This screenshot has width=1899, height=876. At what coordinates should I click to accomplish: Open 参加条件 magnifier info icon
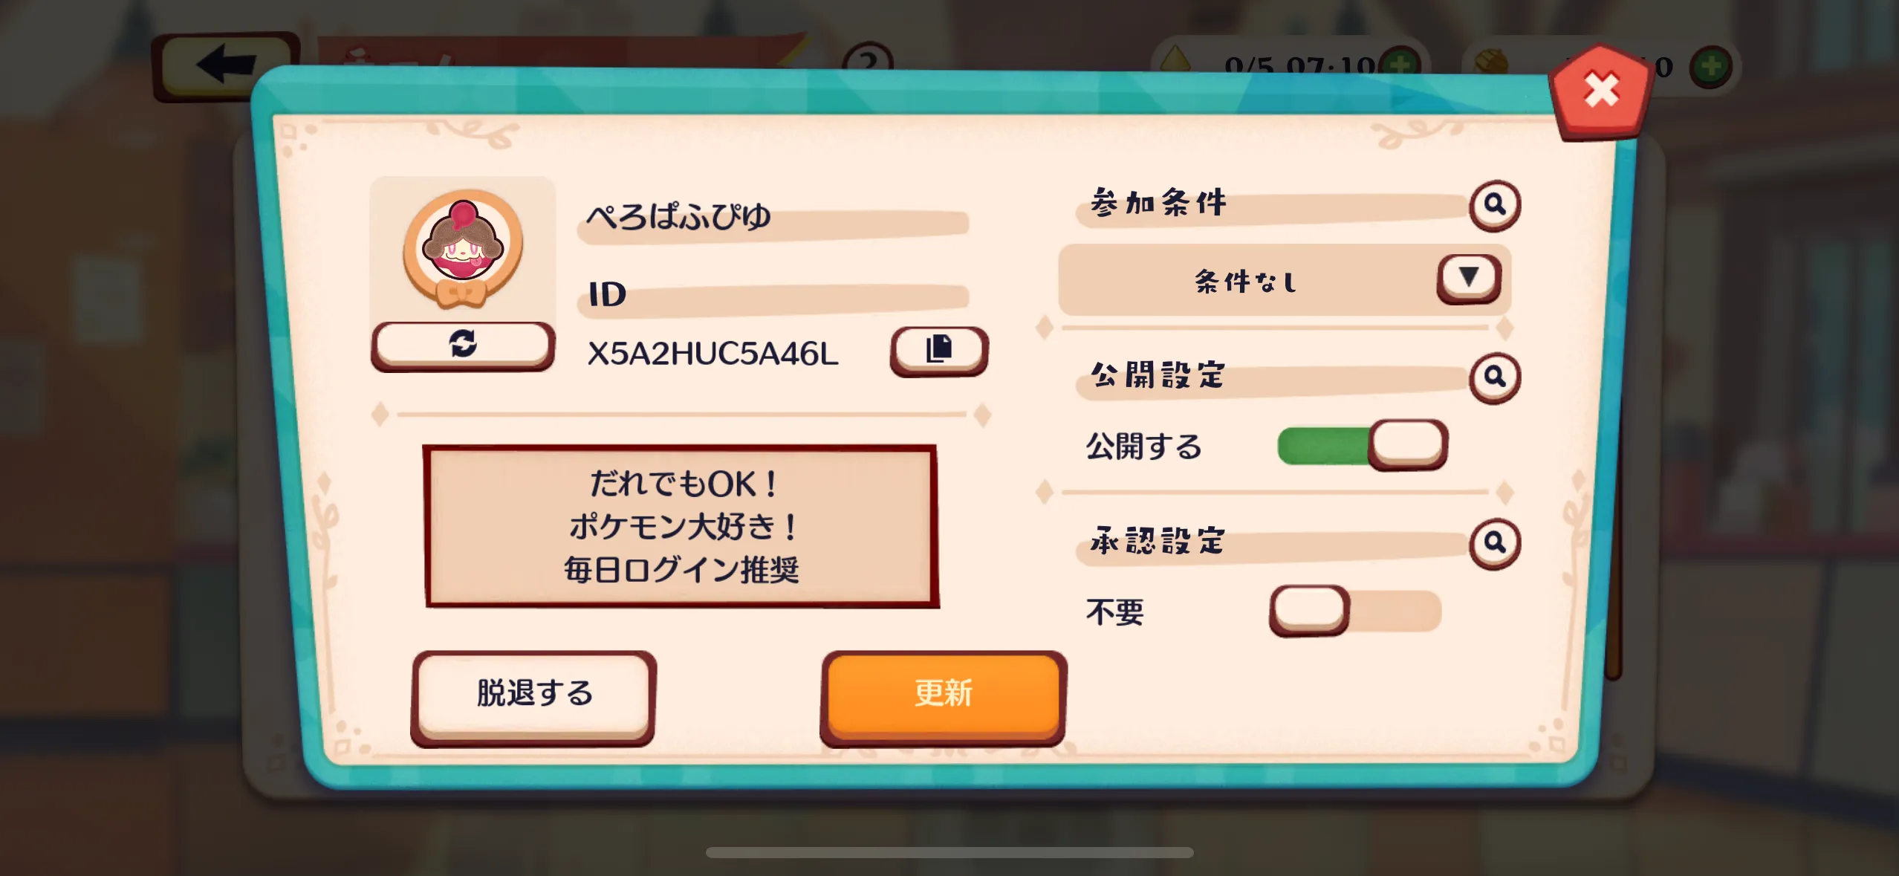click(1494, 204)
